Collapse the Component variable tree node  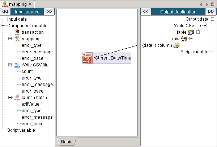(3, 26)
